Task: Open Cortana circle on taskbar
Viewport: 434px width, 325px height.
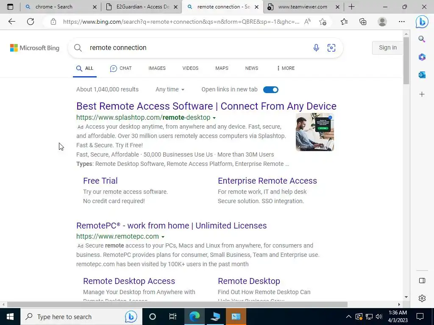Action: 153,317
